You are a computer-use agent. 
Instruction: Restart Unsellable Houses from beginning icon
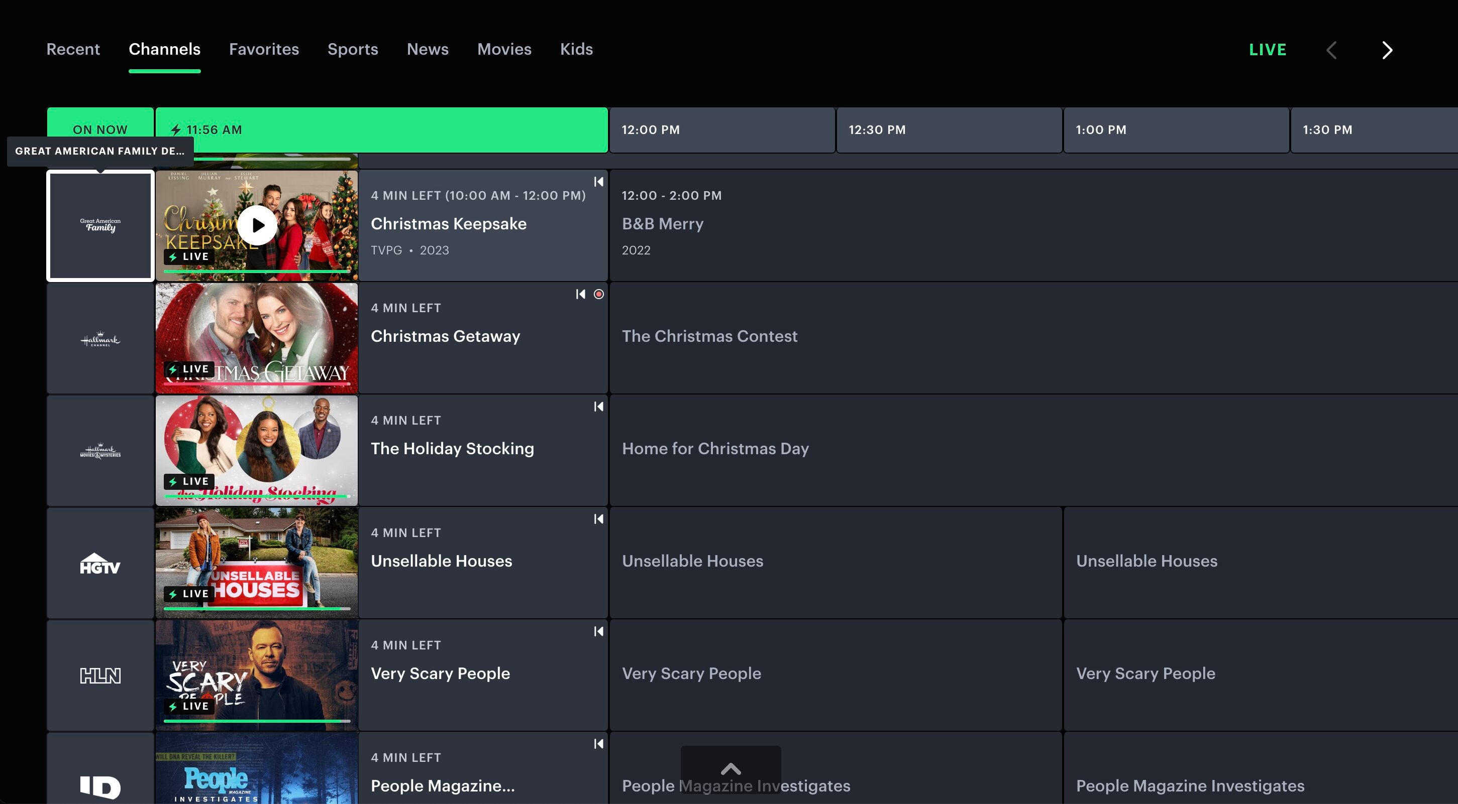coord(599,519)
